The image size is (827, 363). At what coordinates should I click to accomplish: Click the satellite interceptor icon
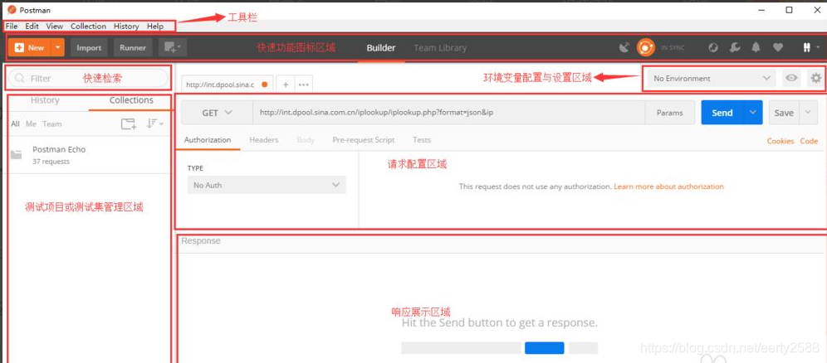click(624, 48)
